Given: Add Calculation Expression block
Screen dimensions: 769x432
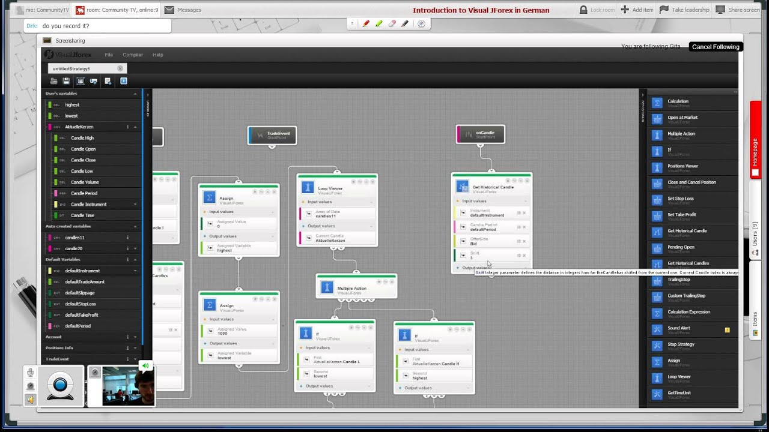Looking at the screenshot, I should 693,313.
